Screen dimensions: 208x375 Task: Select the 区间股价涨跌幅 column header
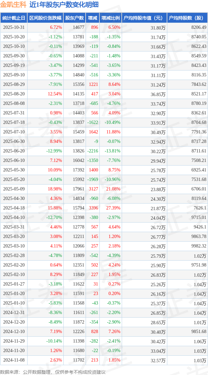(45, 18)
